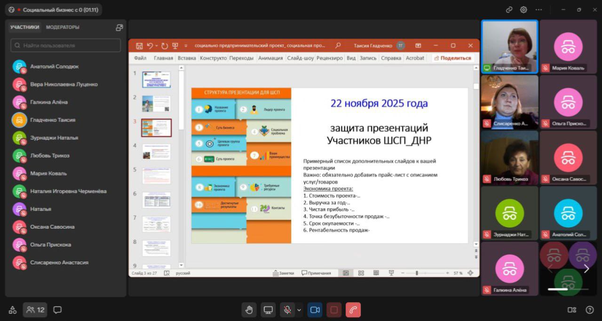The image size is (602, 321).
Task: Expand microphone options arrow
Action: coord(299,310)
